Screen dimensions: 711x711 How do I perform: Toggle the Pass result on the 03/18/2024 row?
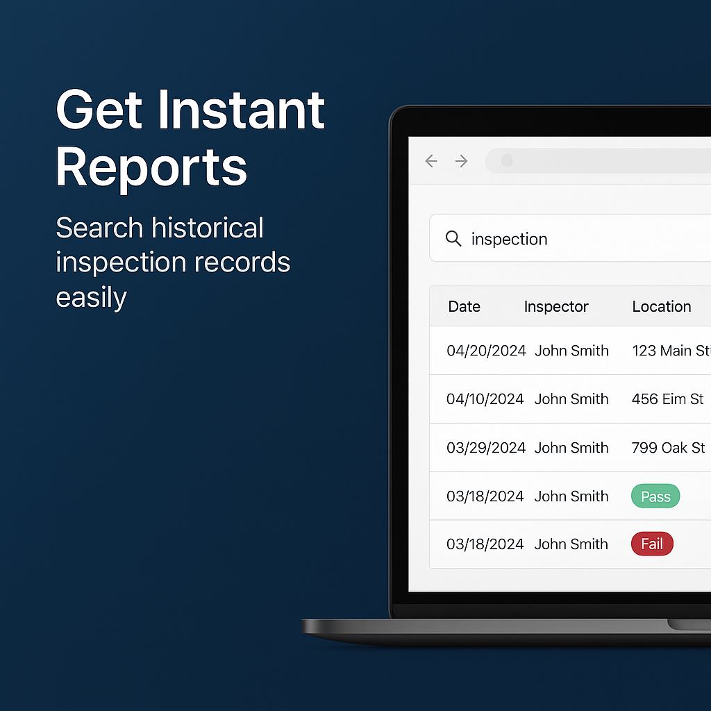click(x=655, y=496)
